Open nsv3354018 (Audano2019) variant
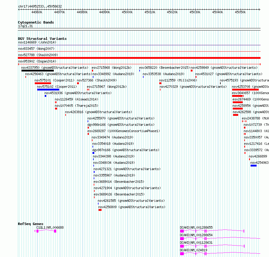Image resolution: width=269 pixels, height=257 pixels. (113, 144)
